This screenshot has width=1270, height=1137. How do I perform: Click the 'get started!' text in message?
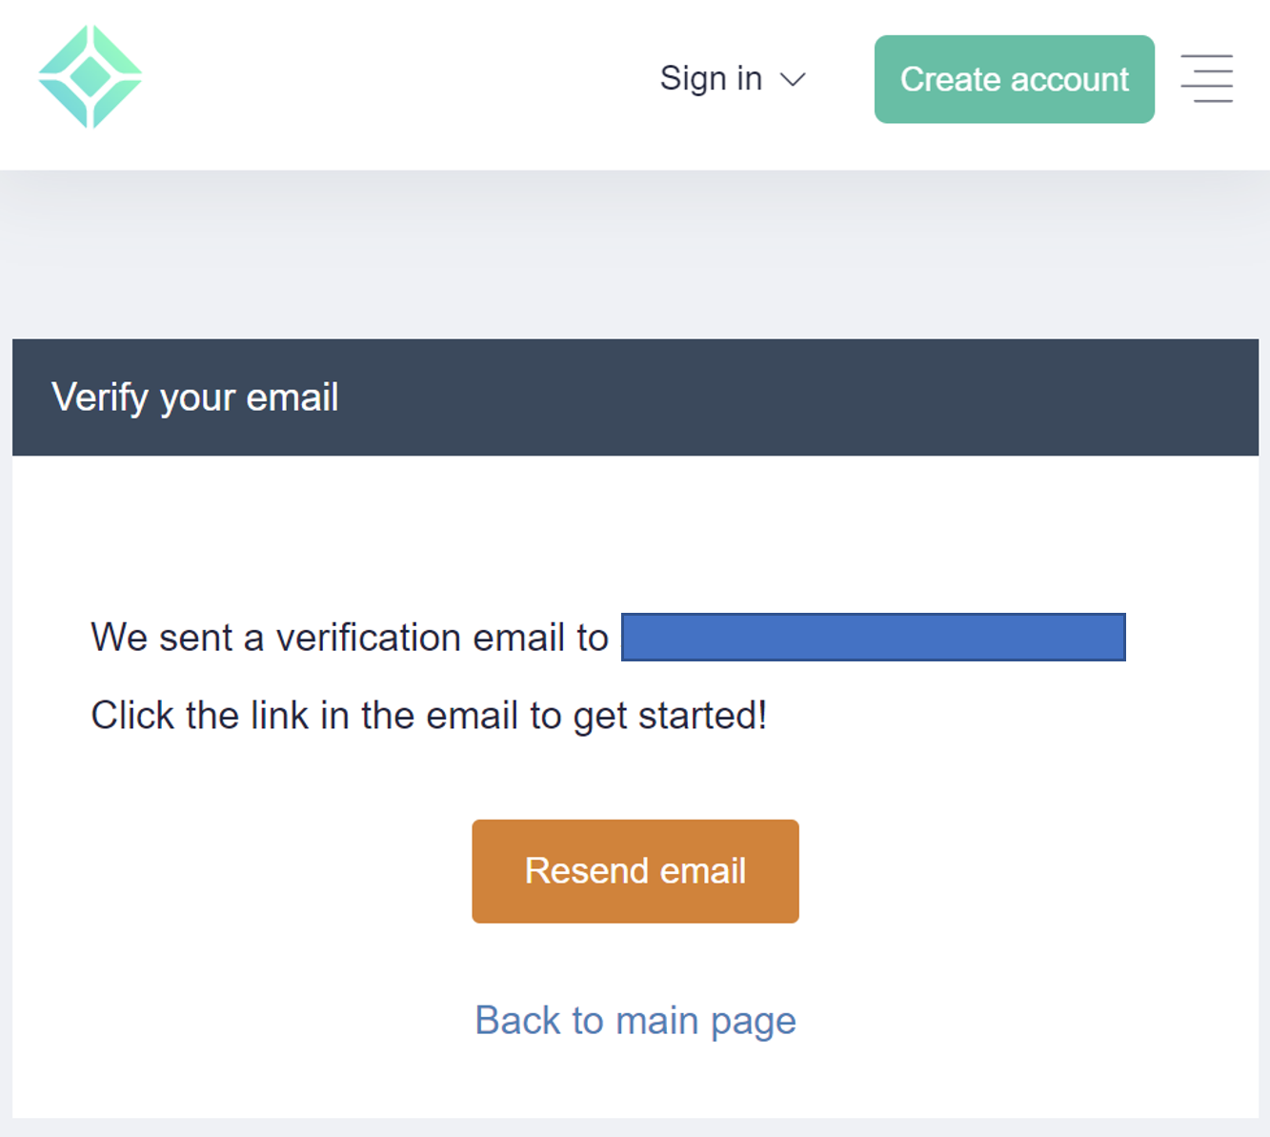[x=670, y=716]
